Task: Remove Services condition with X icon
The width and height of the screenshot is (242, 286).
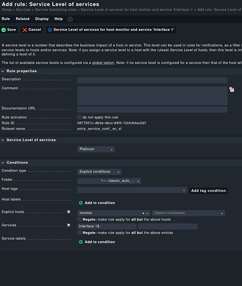Action: point(69,225)
